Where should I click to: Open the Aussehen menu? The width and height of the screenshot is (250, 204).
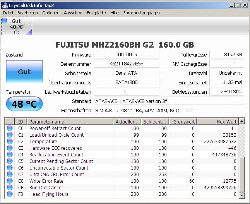pyautogui.click(x=73, y=13)
